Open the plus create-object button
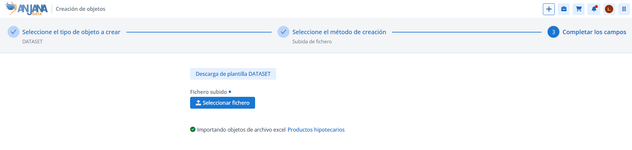632x150 pixels. click(549, 9)
